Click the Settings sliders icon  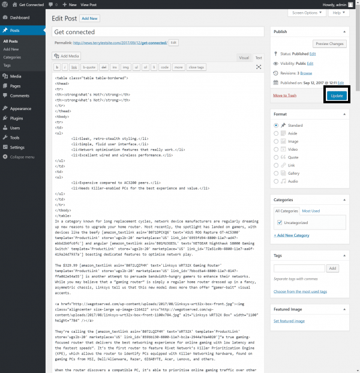(5, 147)
